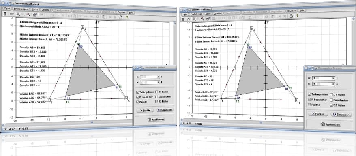The width and height of the screenshot is (356, 156).
Task: Click the n slider track in right panel
Action: coord(324,84)
